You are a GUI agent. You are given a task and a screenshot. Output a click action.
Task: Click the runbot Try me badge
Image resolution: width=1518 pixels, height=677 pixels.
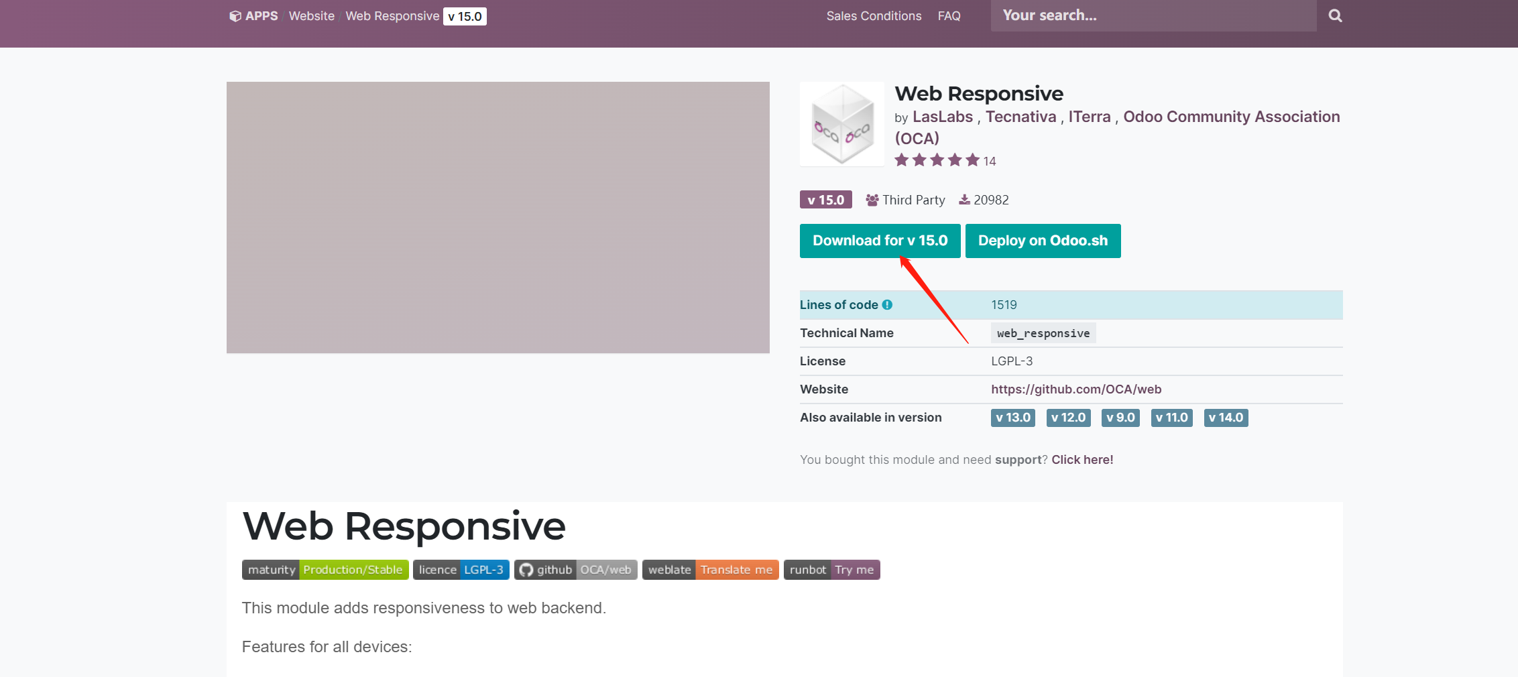click(831, 570)
